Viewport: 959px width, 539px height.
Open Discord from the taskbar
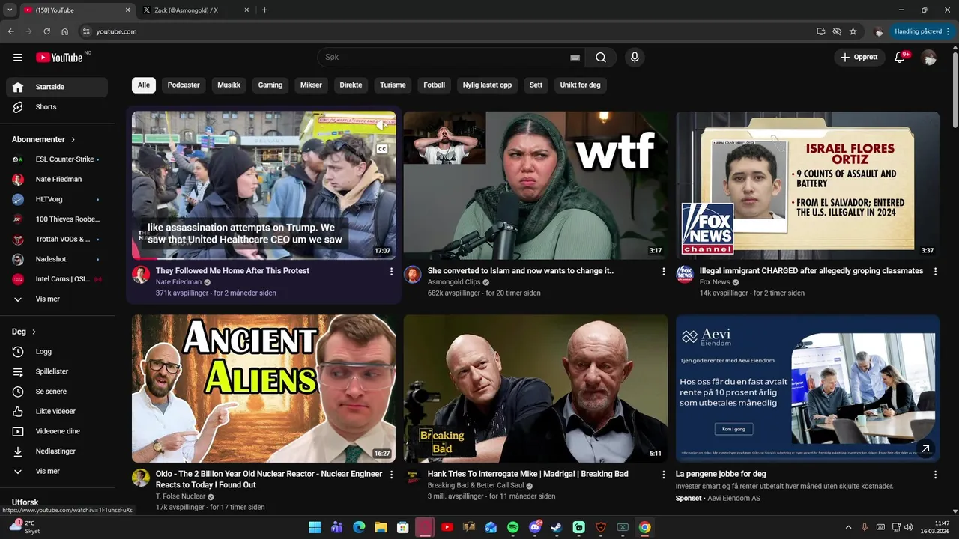[x=535, y=527]
